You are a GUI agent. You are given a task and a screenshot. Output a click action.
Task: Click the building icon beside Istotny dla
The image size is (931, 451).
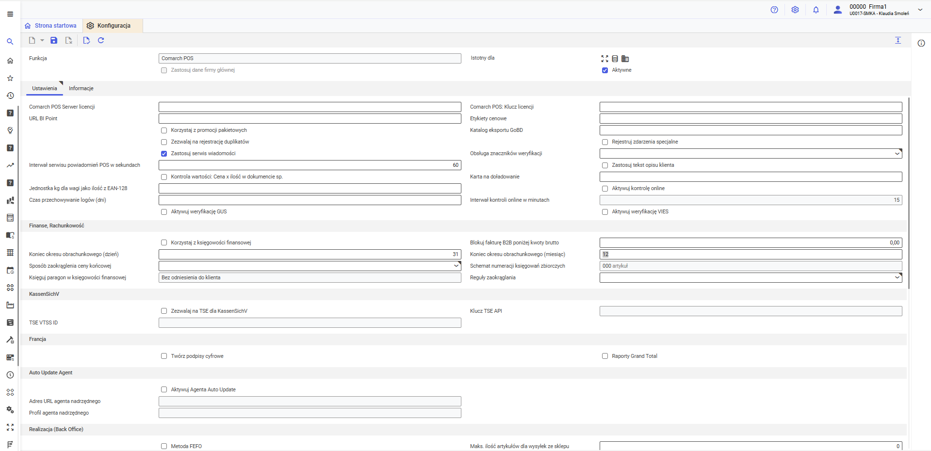click(625, 59)
